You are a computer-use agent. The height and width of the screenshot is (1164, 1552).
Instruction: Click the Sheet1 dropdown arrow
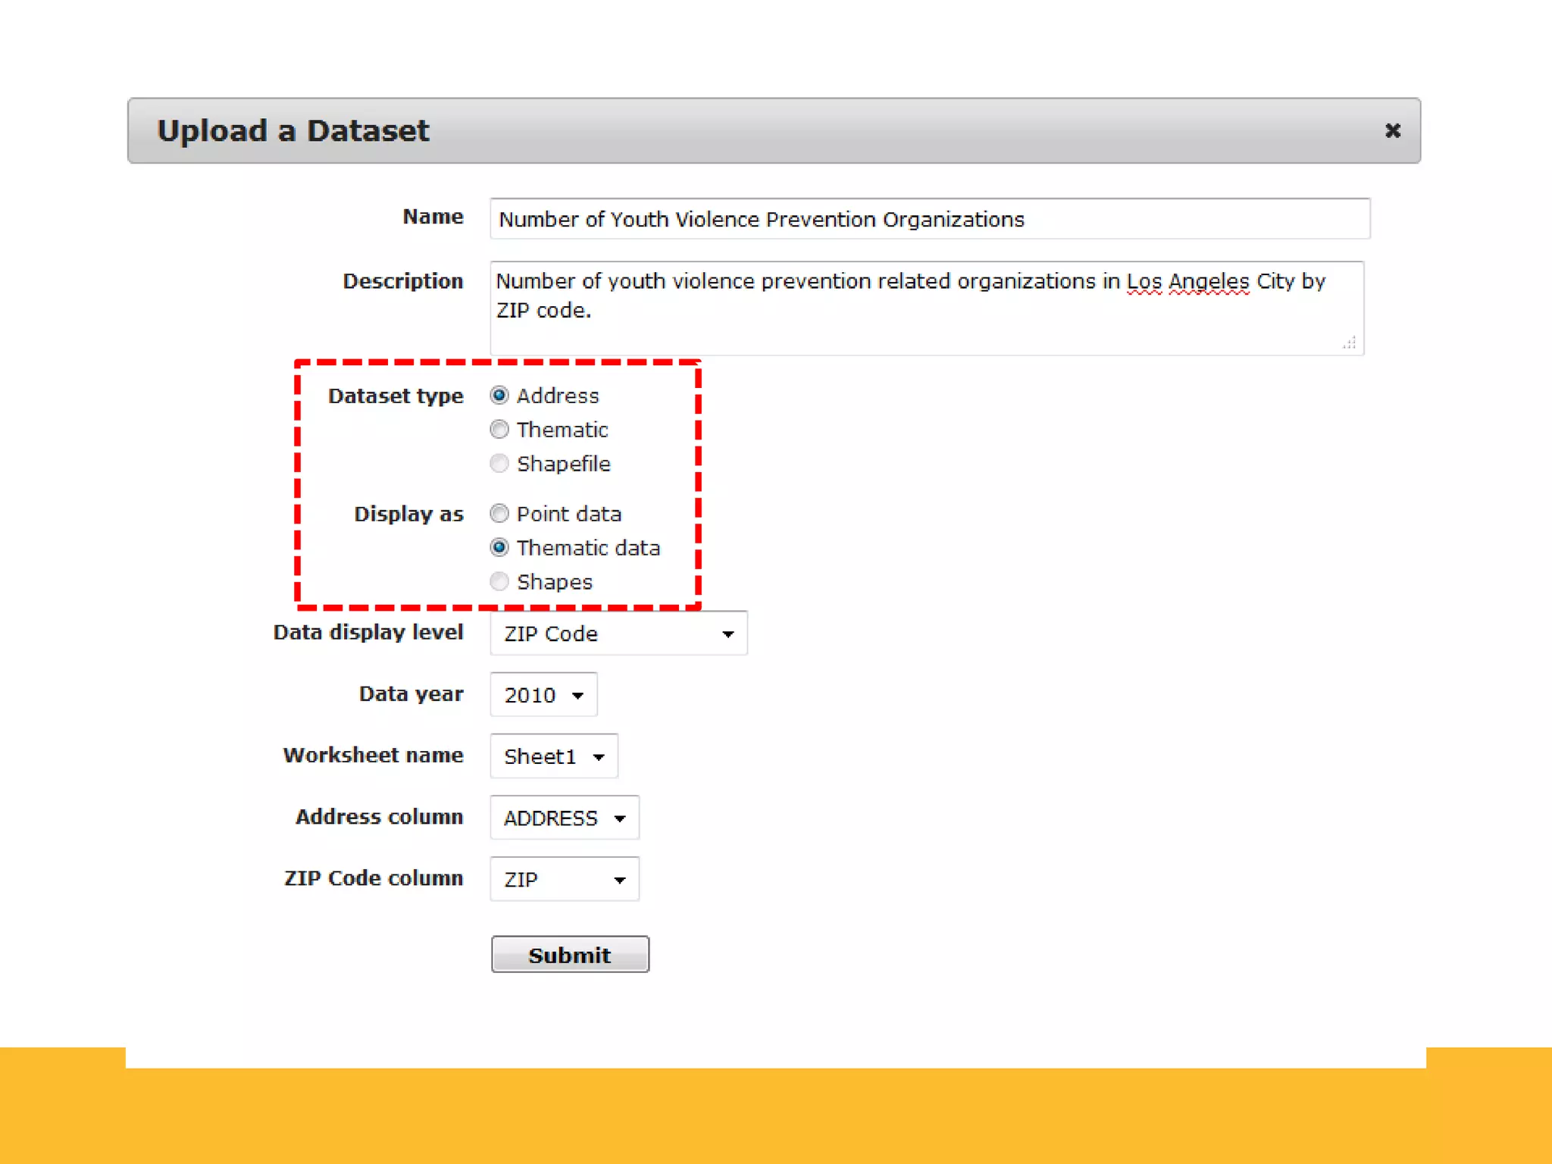[599, 756]
